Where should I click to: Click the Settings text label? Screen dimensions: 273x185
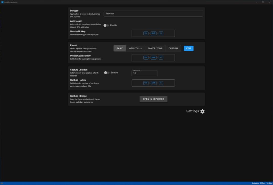click(x=192, y=111)
